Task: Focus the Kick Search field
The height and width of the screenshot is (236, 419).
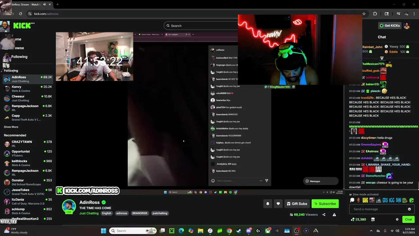Action: (x=201, y=26)
